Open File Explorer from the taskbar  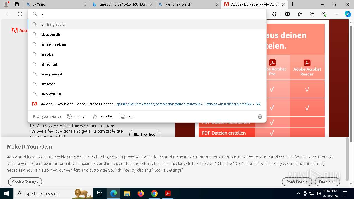[127, 193]
